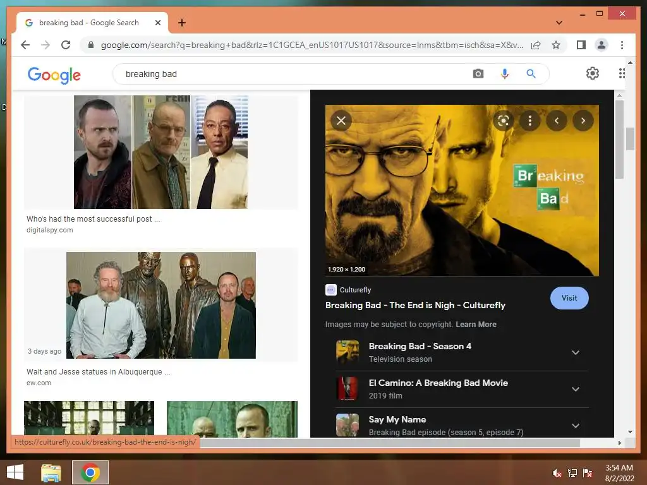Click the padlock site info icon
The image size is (647, 485).
tap(91, 45)
